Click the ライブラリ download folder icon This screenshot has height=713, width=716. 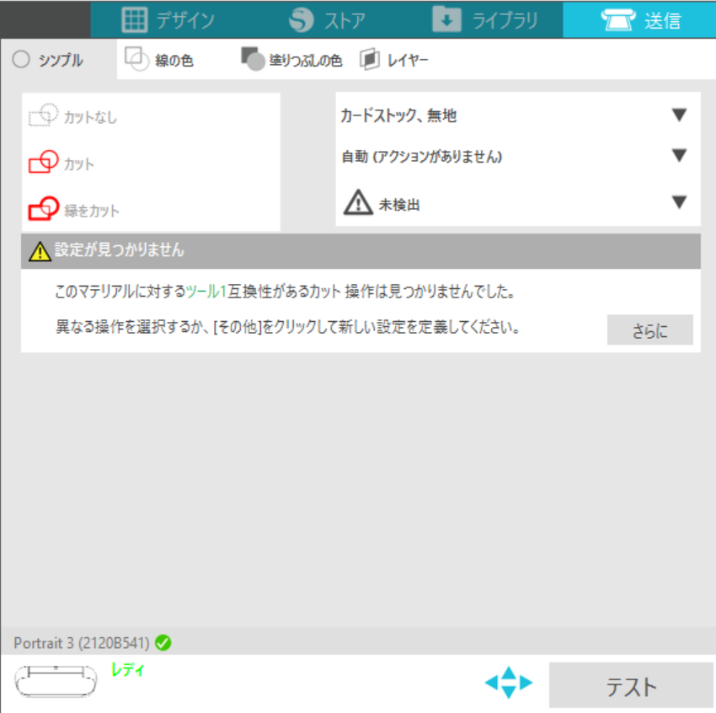coord(446,19)
